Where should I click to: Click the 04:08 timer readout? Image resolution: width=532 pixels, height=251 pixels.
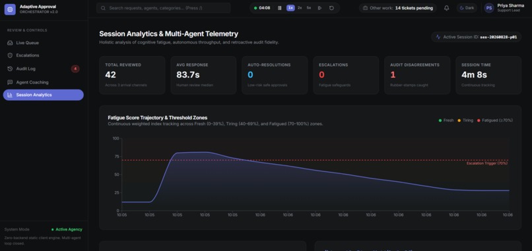coord(265,8)
